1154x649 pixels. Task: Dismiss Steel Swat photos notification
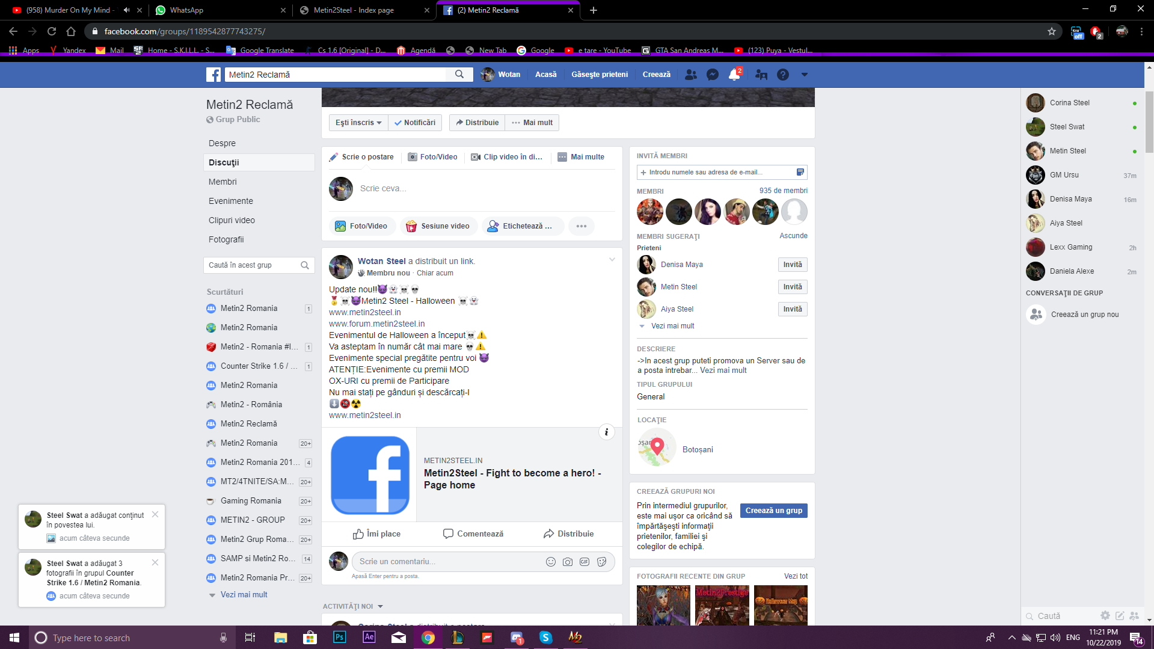[155, 562]
